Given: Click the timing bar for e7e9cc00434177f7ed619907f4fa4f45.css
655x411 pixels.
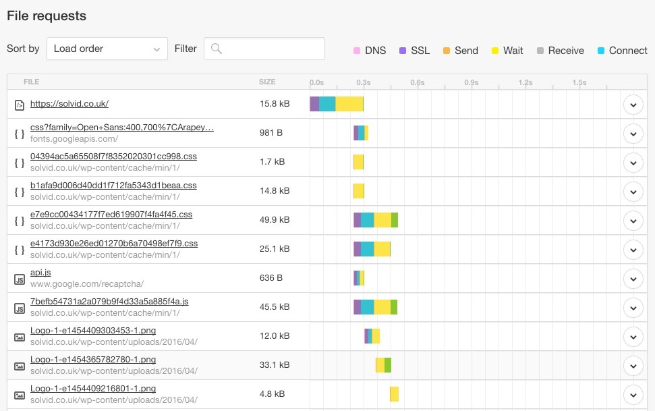Looking at the screenshot, I should (376, 220).
